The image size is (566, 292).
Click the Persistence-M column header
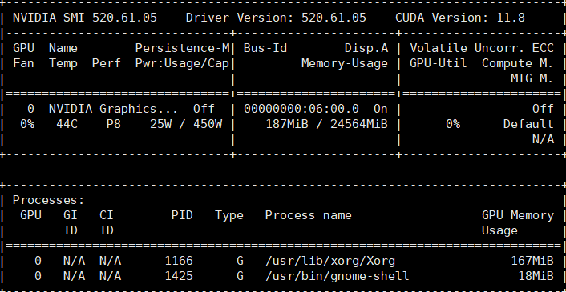tap(182, 48)
